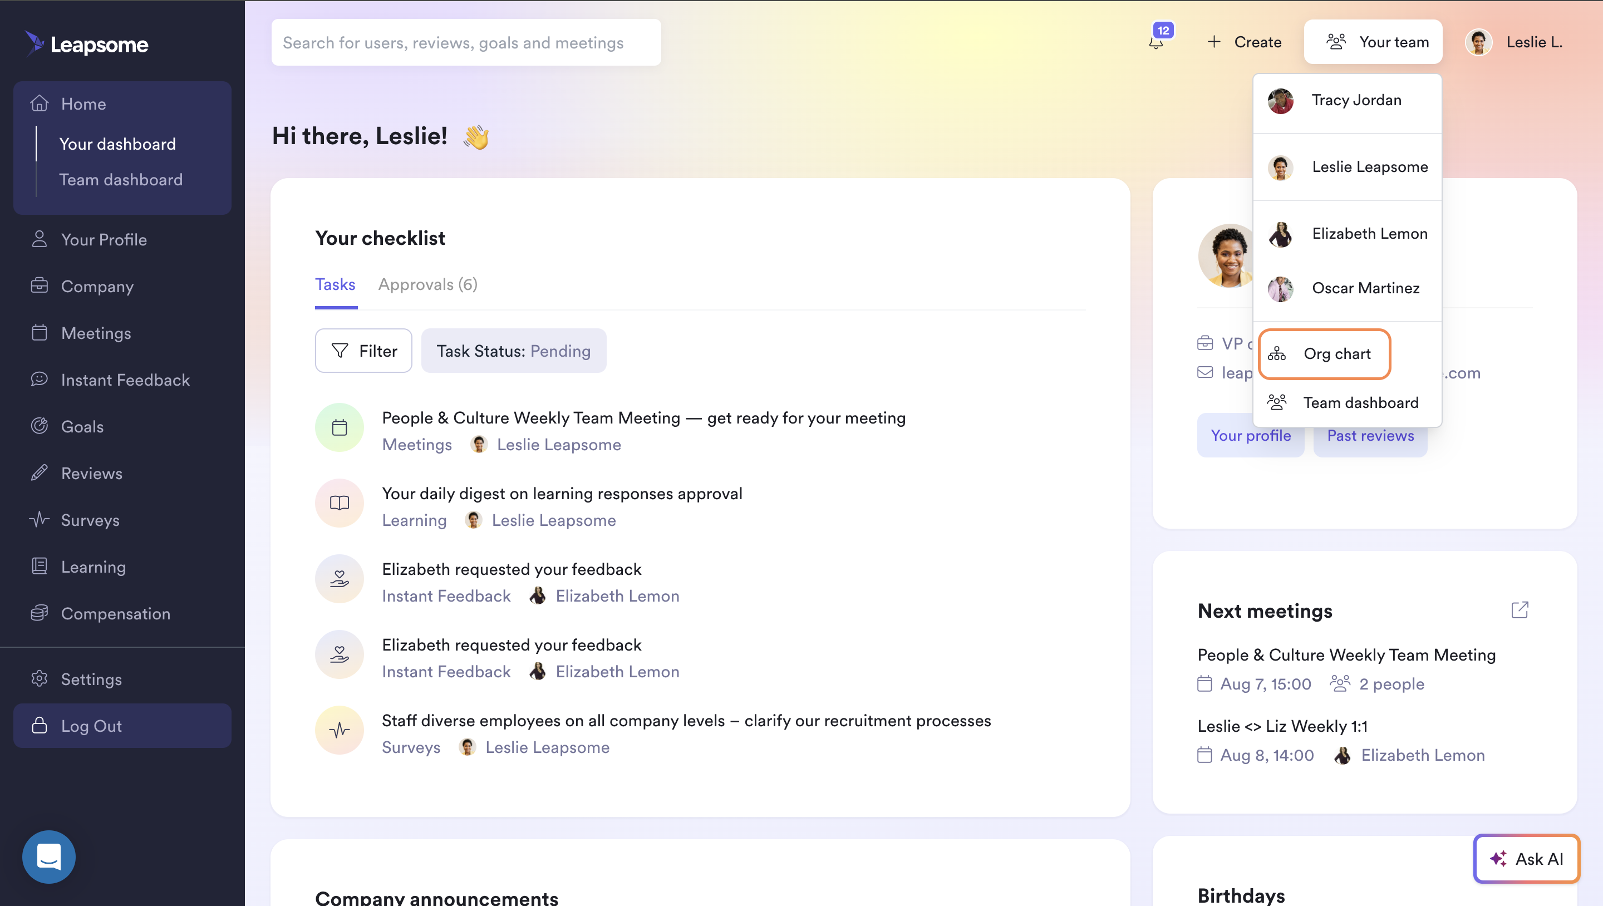Click the calendar icon beside the People & Culture task
1603x906 pixels.
click(x=339, y=427)
